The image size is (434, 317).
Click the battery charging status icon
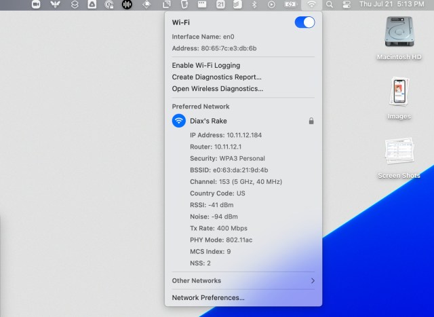click(x=290, y=4)
